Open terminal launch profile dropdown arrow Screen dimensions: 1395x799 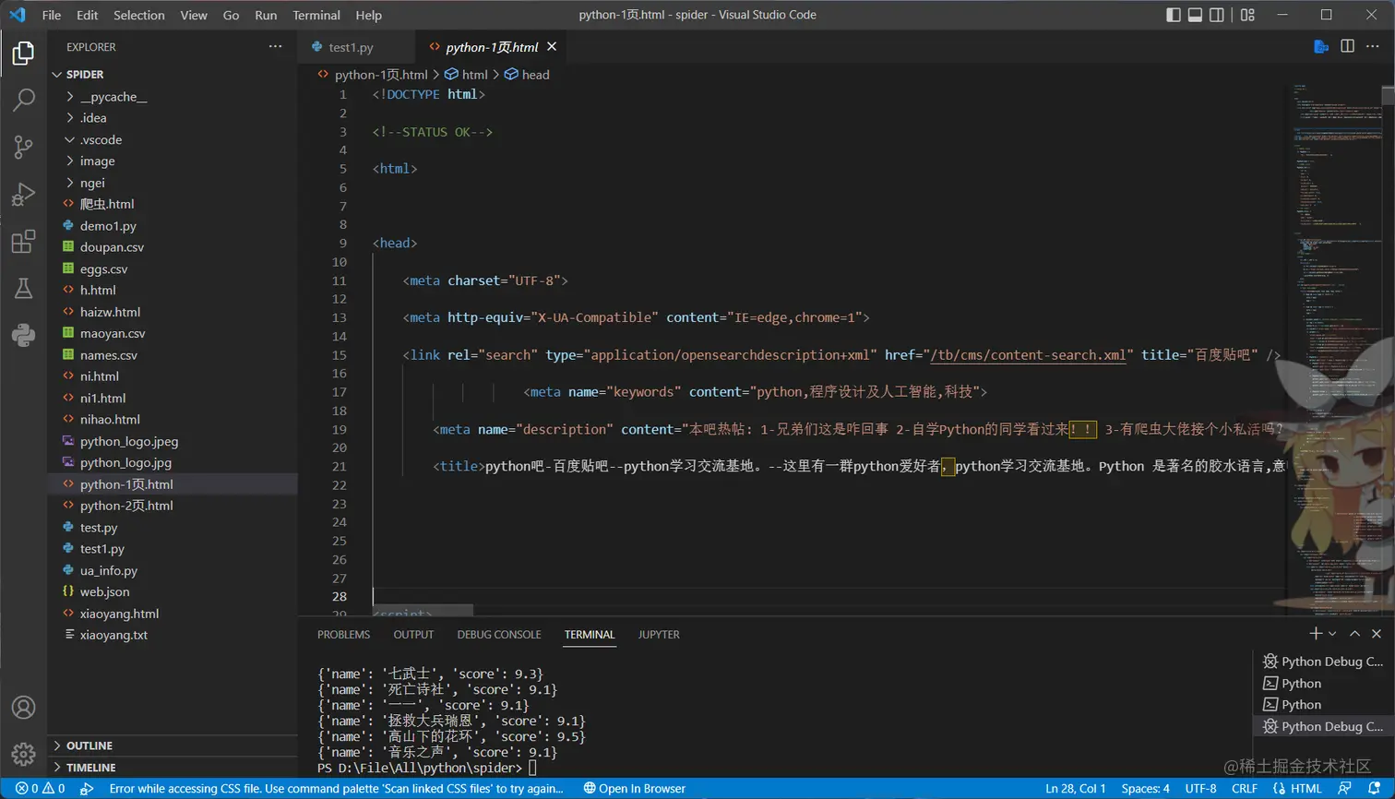tap(1332, 634)
